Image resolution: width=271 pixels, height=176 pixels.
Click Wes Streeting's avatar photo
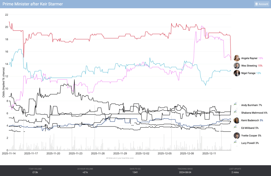(x=237, y=66)
